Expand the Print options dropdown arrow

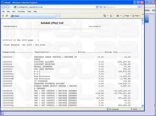tap(121, 16)
